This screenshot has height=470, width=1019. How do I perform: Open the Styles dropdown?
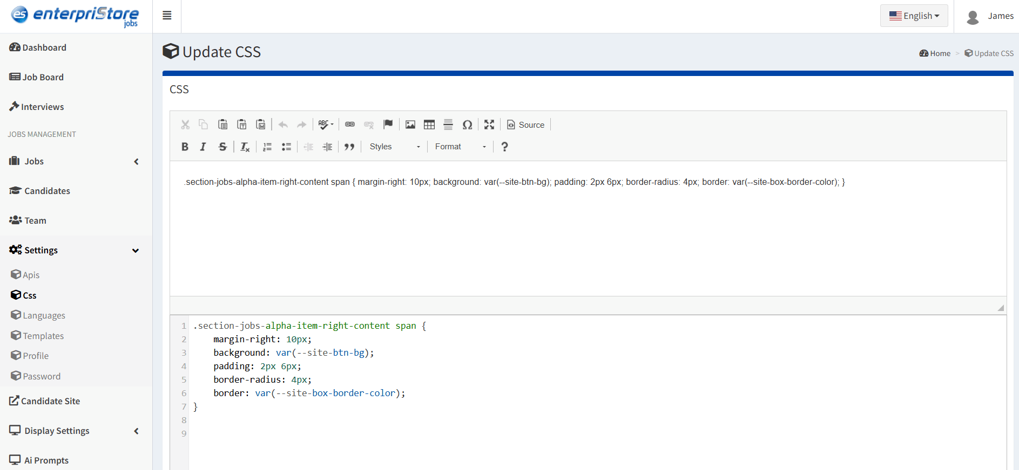click(394, 147)
